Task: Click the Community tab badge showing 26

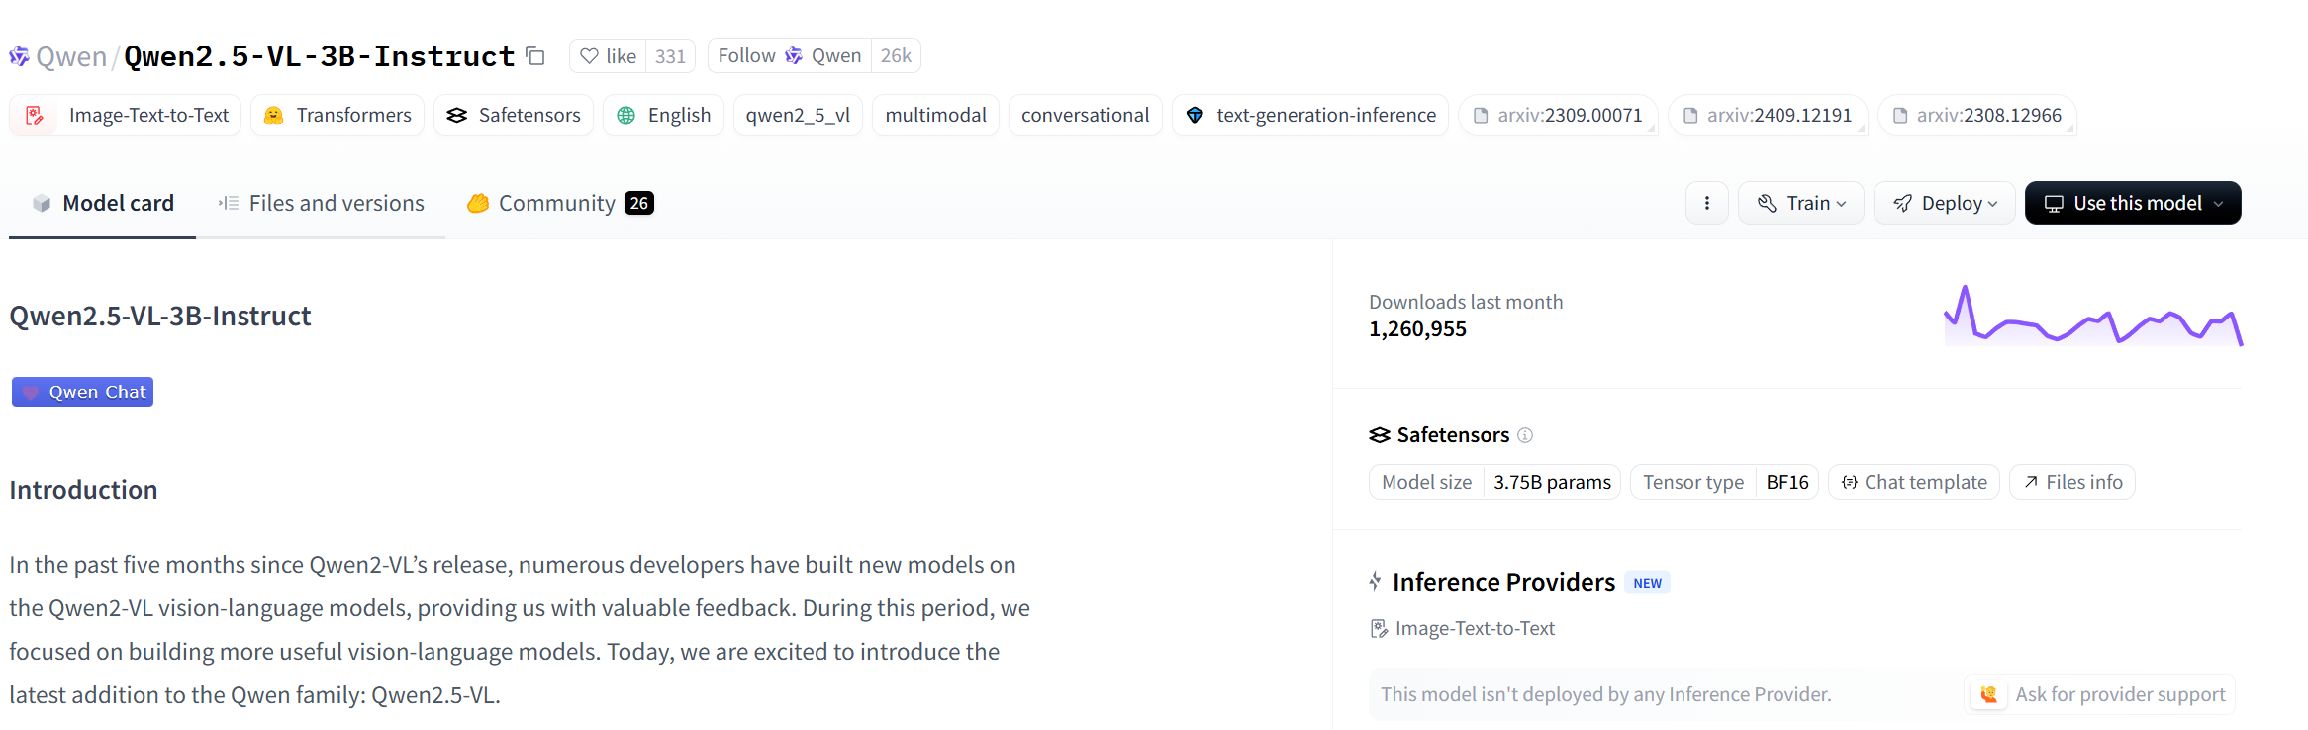Action: (x=639, y=203)
